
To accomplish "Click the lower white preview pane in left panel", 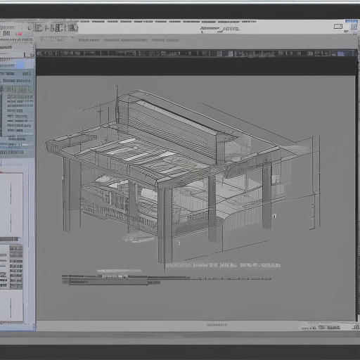I will click(x=11, y=305).
